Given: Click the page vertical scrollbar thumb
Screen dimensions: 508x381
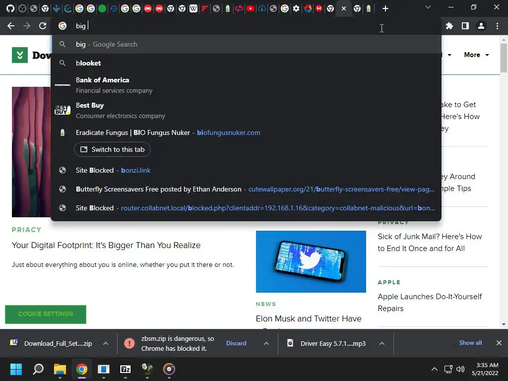Looking at the screenshot, I should 504,58.
